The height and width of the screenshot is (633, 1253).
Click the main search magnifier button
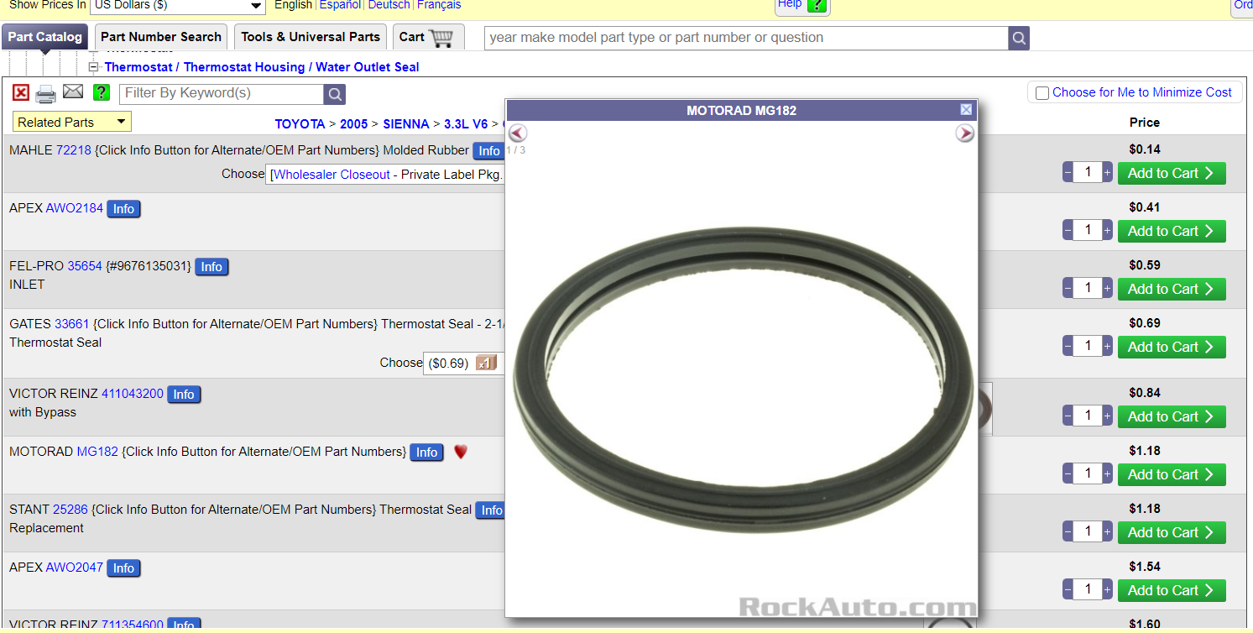coord(1019,38)
